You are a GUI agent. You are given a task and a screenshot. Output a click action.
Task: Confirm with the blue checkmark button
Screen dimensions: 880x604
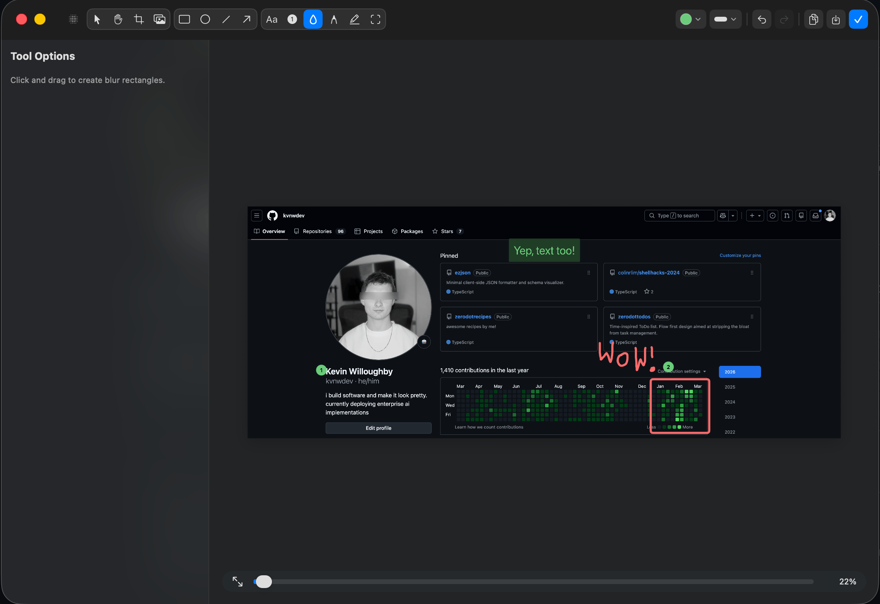pos(858,19)
